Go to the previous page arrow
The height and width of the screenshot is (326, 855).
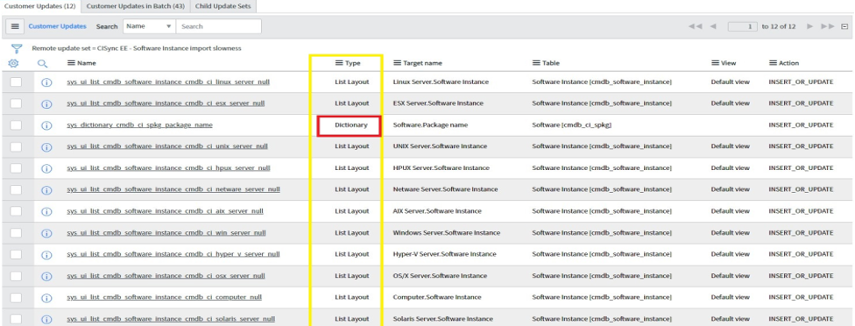[x=713, y=26]
